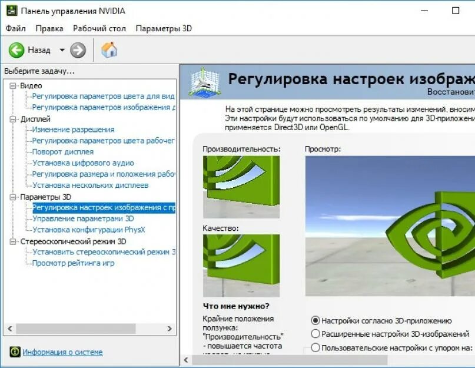The image size is (475, 368).
Task: Maximize the NVIDIA control panel window
Action: (456, 11)
